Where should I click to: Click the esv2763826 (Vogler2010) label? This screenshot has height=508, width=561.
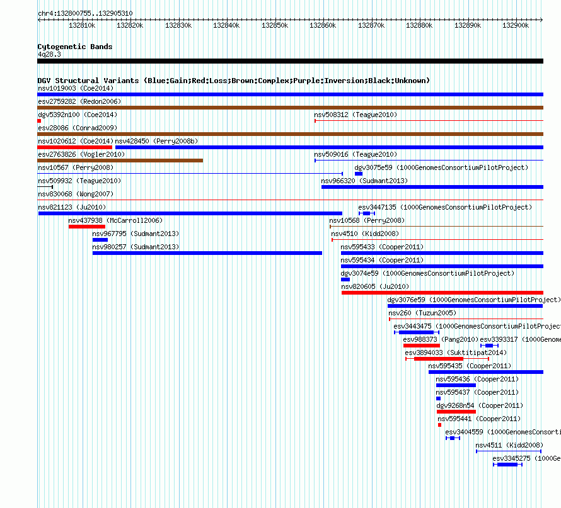tap(81, 154)
